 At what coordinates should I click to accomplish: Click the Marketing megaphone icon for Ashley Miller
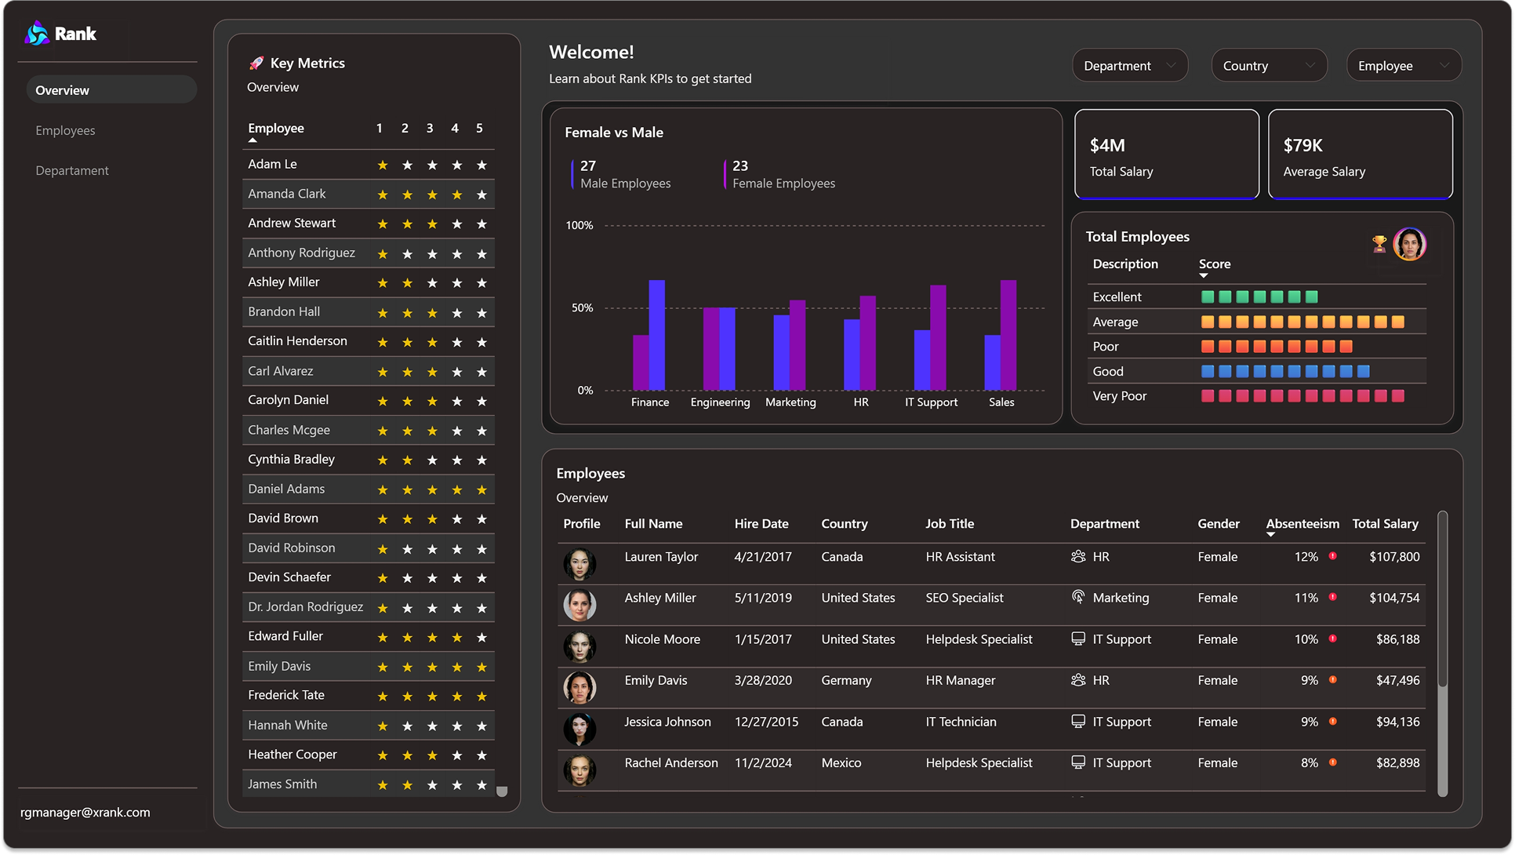point(1077,598)
